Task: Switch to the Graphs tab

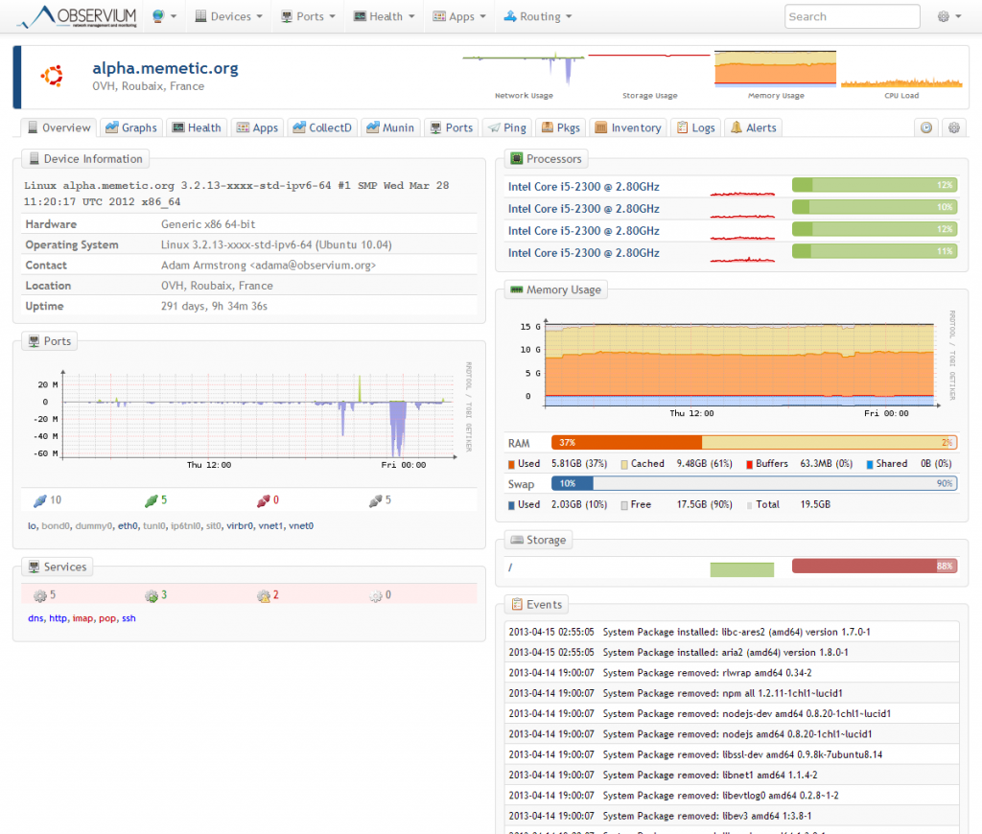Action: (131, 127)
